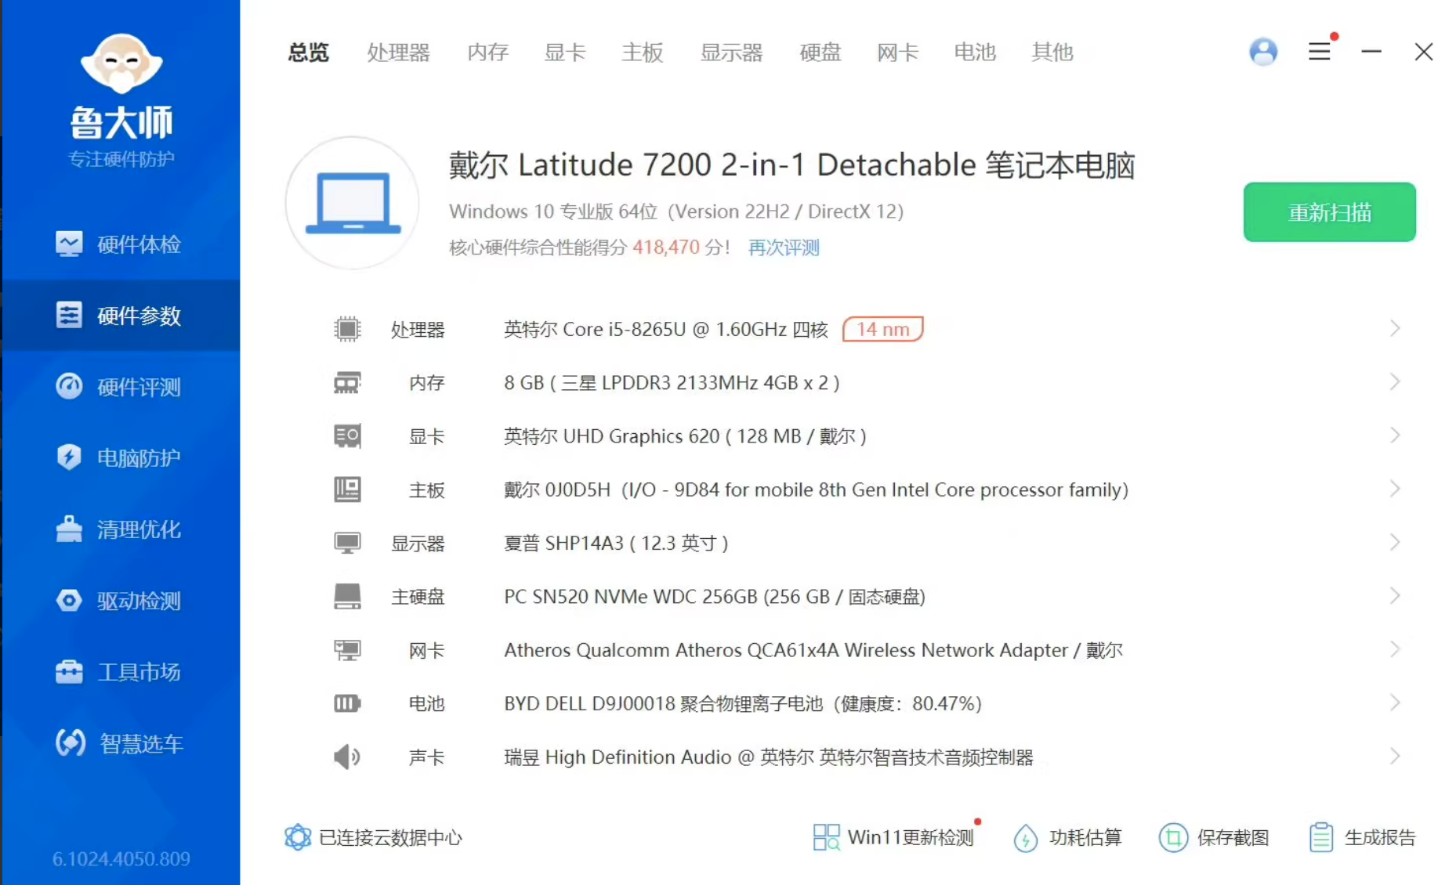The image size is (1456, 885).
Task: Expand the 内存 row chevron
Action: 1395,381
